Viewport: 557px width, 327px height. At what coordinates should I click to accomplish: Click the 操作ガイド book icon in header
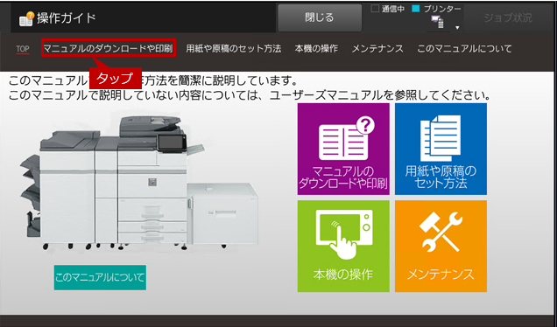(26, 19)
